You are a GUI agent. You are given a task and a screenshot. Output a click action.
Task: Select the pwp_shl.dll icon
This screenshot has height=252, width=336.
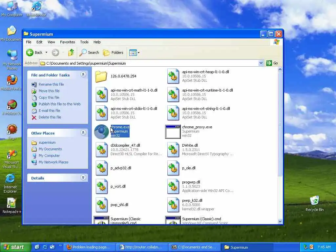tap(102, 205)
